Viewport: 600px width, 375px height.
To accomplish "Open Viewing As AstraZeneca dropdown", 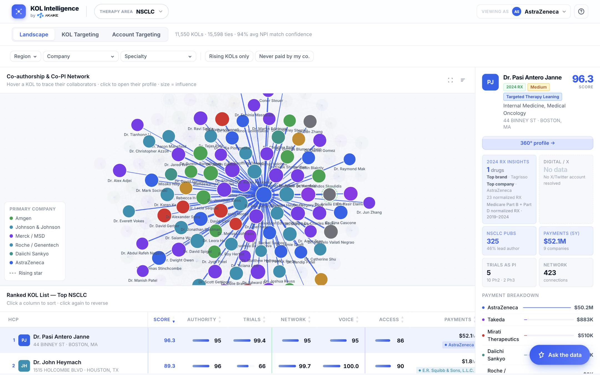I will tap(524, 11).
